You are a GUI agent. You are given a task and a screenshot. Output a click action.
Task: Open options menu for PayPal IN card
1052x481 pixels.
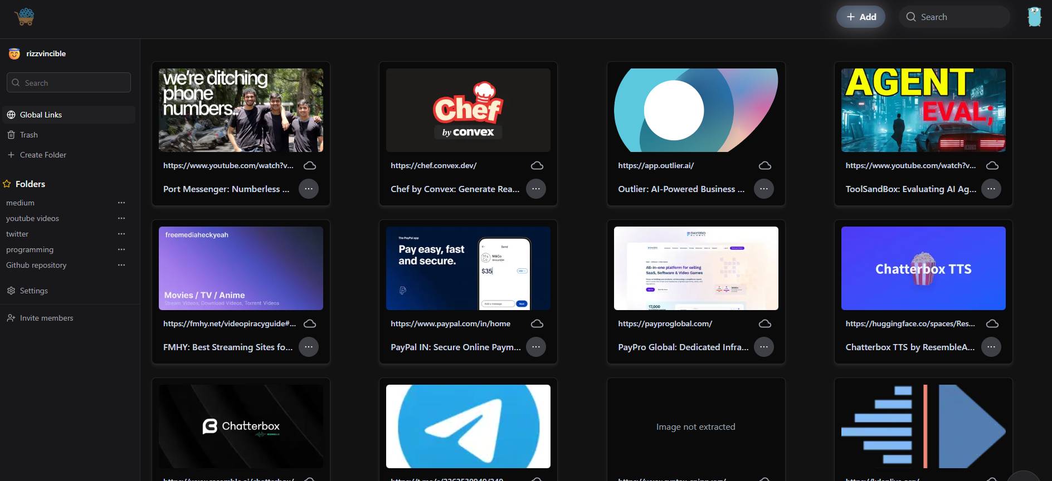click(x=536, y=347)
